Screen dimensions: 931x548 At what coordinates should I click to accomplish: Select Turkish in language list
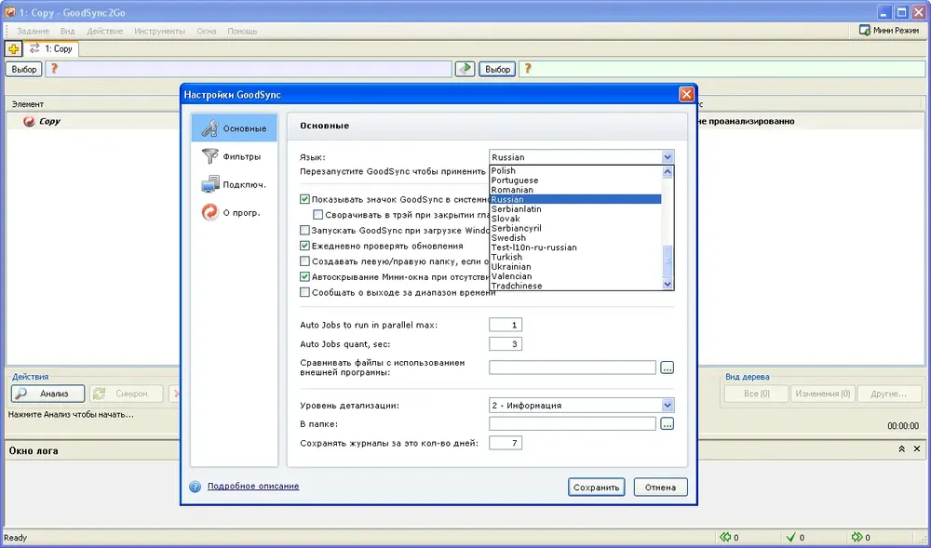click(x=575, y=257)
